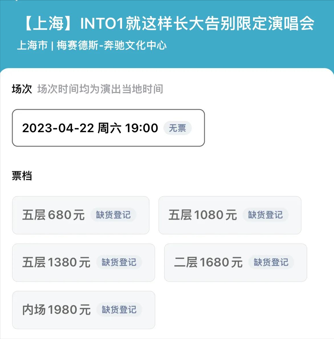The image size is (334, 339).
Task: Register restock for 五层1080元
Action: click(x=265, y=215)
